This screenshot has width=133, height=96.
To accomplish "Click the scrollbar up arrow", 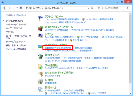I will [x=130, y=13].
